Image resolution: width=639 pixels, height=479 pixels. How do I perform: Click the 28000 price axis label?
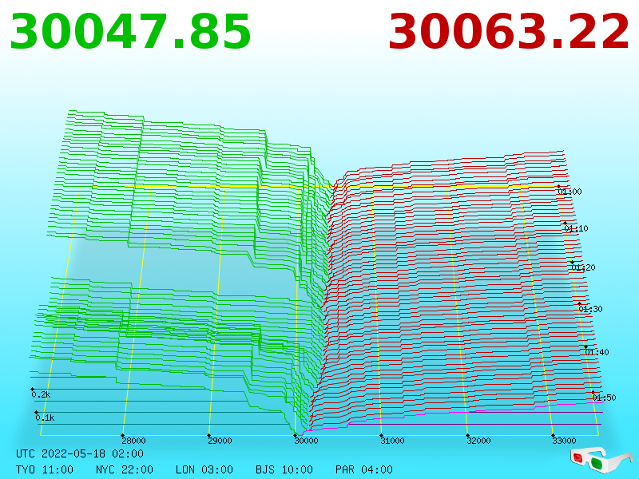click(133, 441)
